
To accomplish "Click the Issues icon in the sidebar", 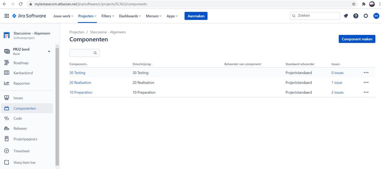I will [x=7, y=98].
